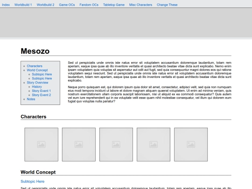Screen dimensions: 252x189
Task: Jump to Characters in contents box
Action: pyautogui.click(x=35, y=66)
